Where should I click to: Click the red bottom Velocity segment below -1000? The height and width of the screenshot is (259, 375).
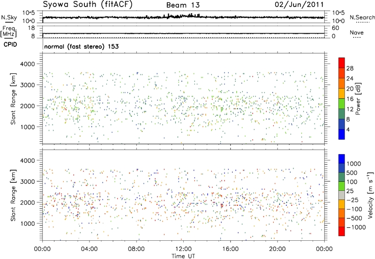(342, 231)
